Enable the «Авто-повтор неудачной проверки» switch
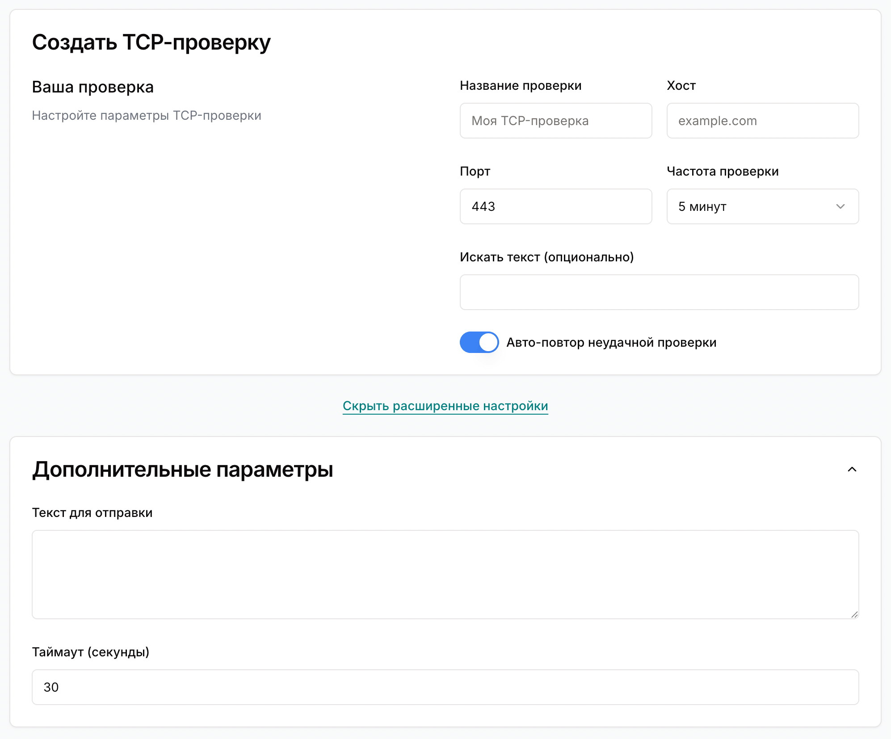 (x=479, y=342)
